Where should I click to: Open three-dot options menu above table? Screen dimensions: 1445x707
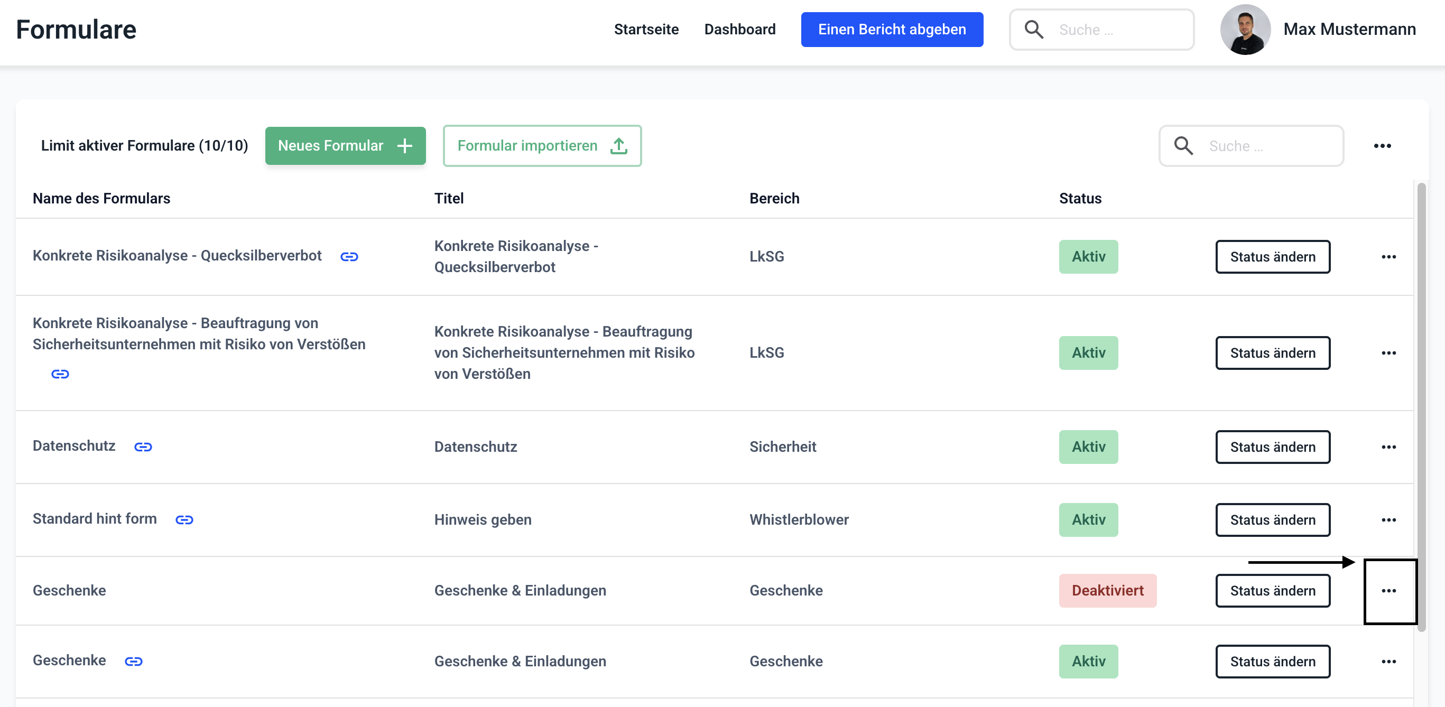click(1382, 146)
